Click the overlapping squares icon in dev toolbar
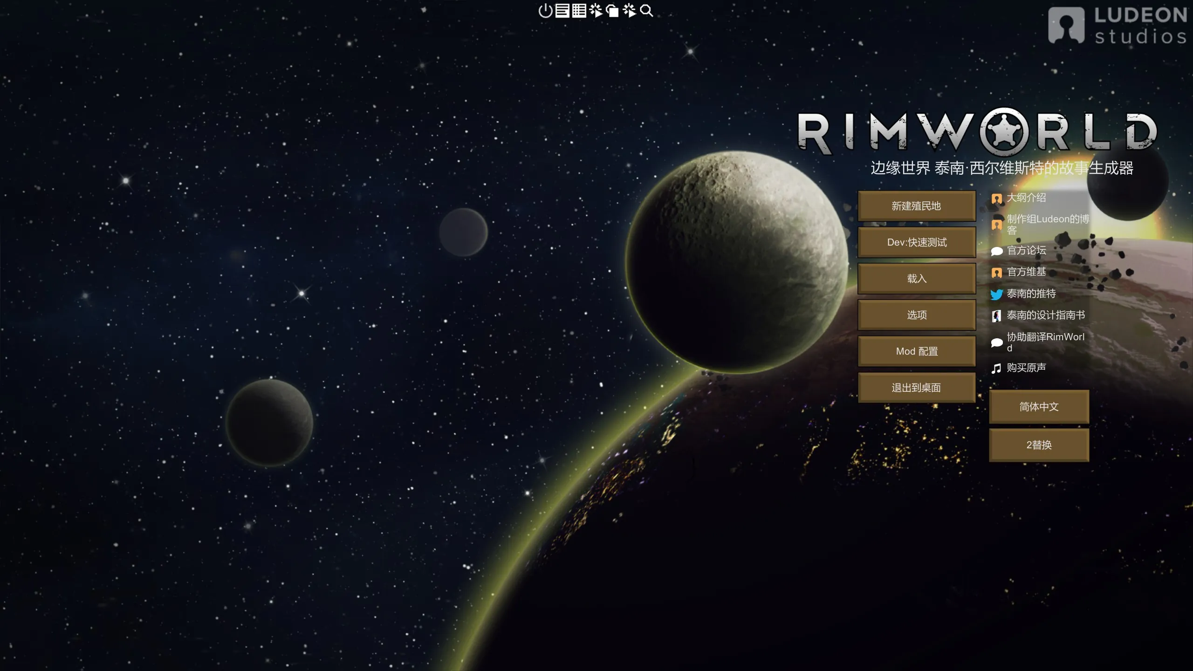 (612, 10)
